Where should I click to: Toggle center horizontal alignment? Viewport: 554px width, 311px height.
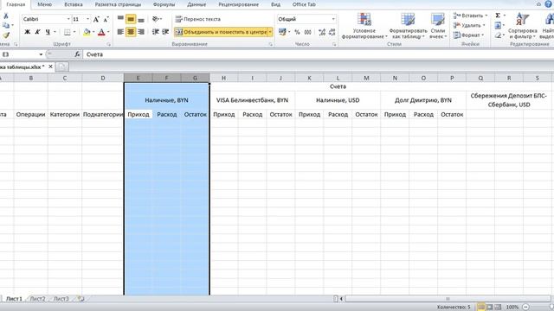131,32
